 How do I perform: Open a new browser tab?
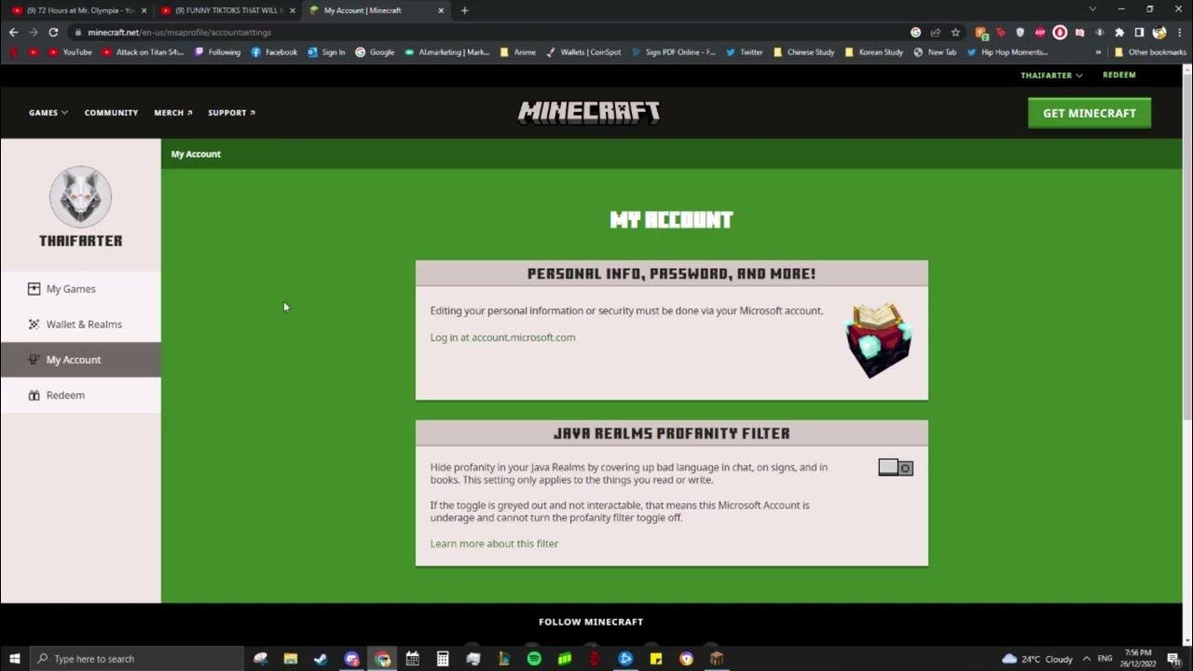click(x=464, y=10)
